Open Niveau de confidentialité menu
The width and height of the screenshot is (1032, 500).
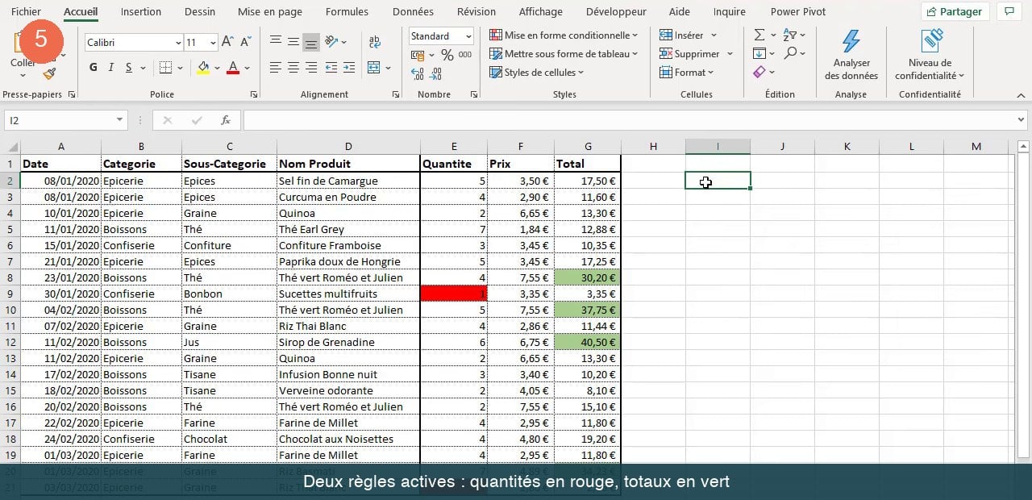tap(930, 54)
